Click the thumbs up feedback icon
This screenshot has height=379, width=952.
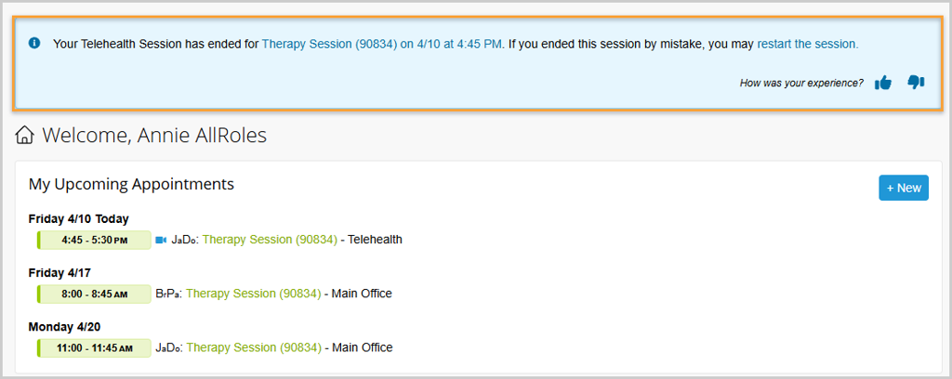(x=883, y=83)
